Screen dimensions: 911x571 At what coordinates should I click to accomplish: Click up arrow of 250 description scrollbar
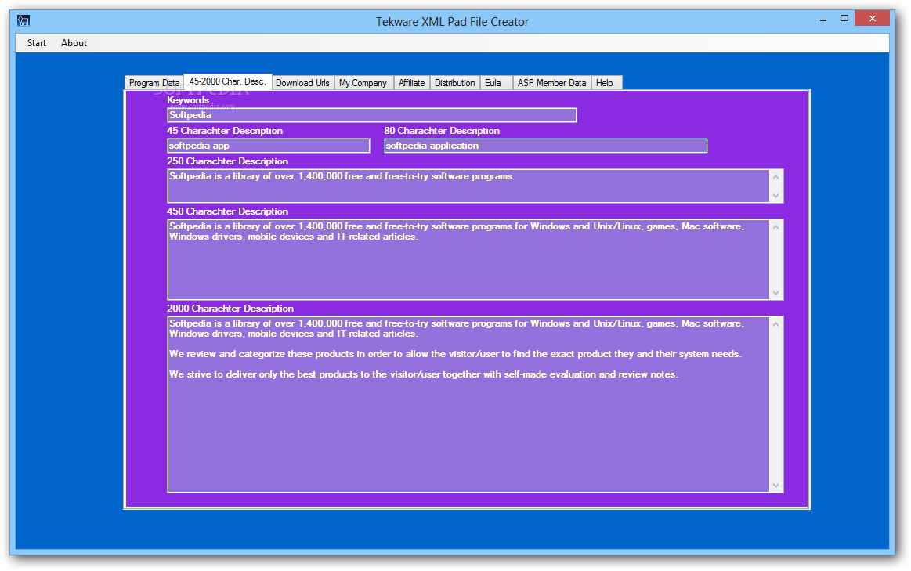point(776,177)
